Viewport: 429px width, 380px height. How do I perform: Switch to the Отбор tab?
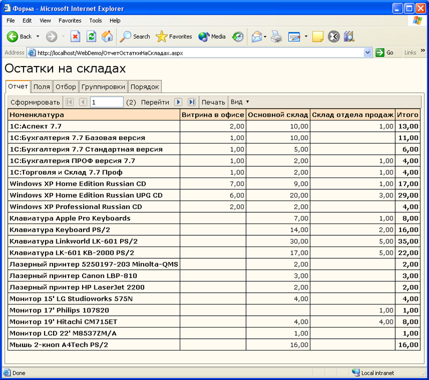point(65,87)
